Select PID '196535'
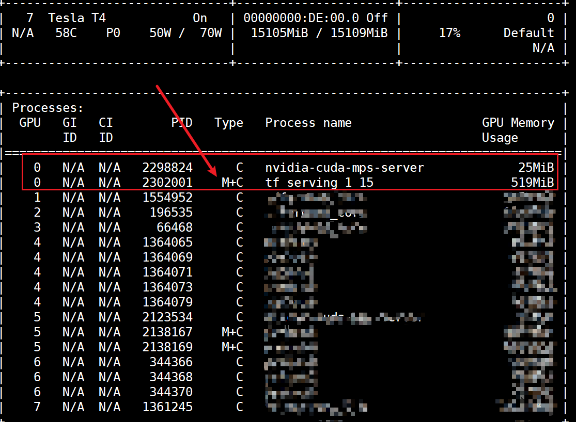Screen dimensions: 576x422 (171, 213)
